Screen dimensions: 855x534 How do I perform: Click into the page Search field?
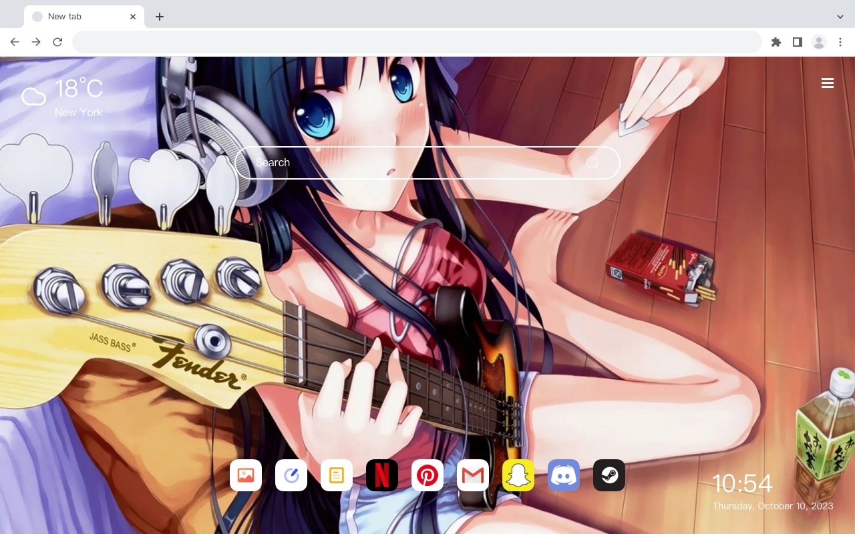(427, 163)
